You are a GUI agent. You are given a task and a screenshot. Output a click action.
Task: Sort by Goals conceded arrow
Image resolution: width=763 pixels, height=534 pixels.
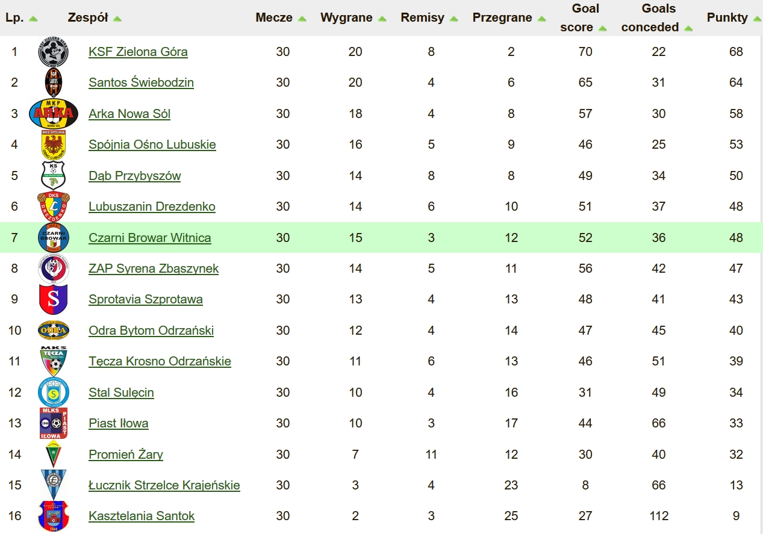688,28
